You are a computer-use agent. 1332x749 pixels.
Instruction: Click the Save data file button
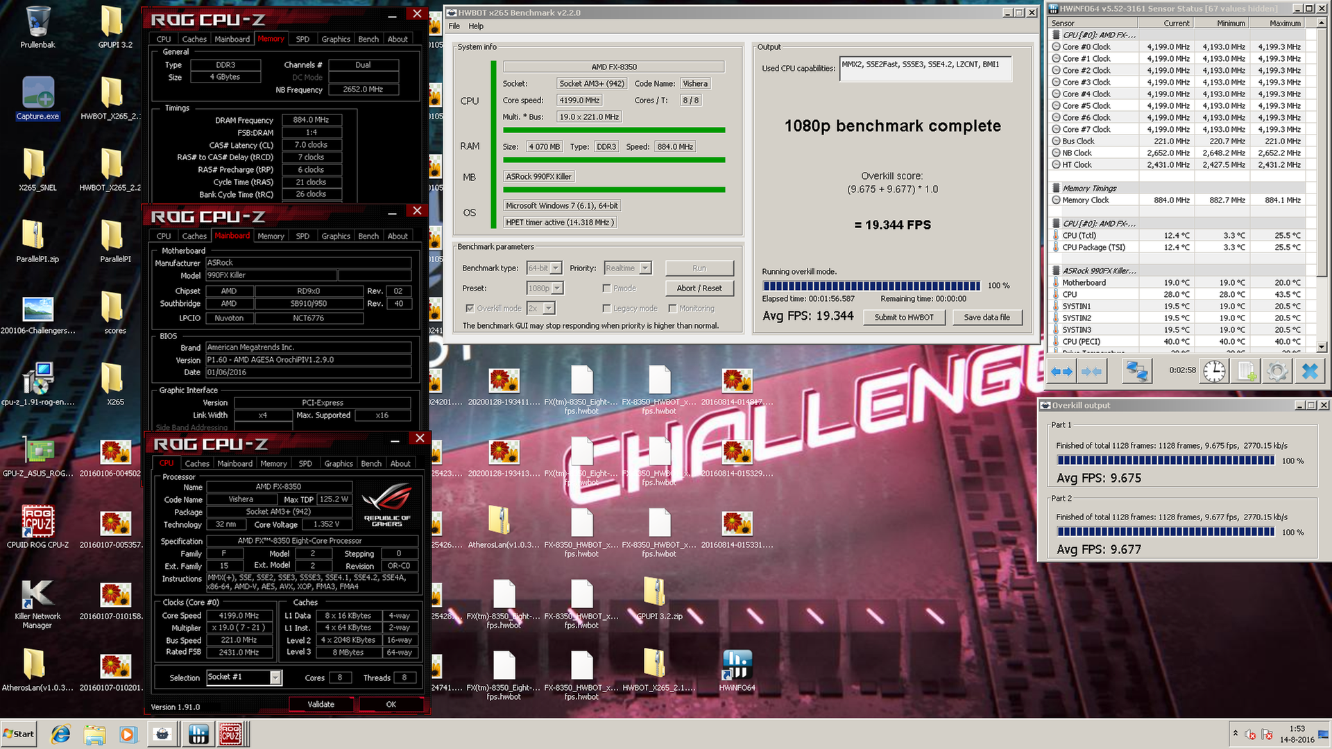(x=987, y=318)
